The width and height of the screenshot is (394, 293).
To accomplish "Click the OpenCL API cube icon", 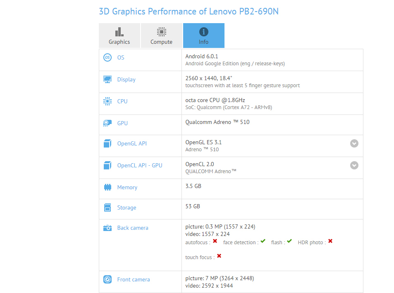I will 107,165.
